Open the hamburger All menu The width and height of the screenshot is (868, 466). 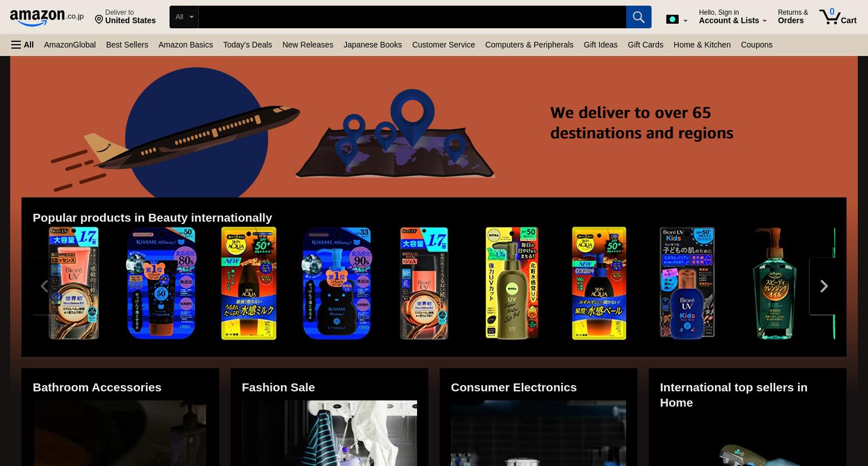[x=23, y=45]
